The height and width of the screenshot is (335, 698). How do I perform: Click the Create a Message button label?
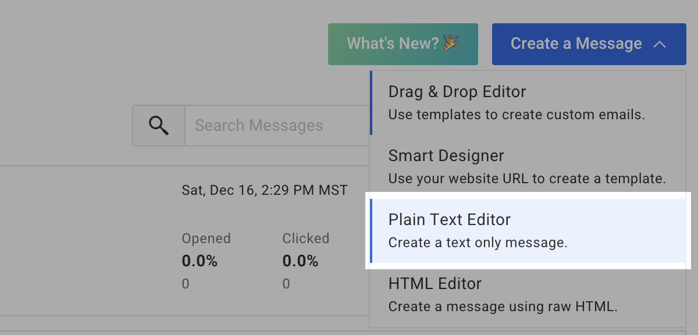pos(576,44)
